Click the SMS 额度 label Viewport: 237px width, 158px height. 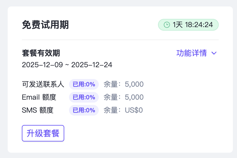coord(38,110)
